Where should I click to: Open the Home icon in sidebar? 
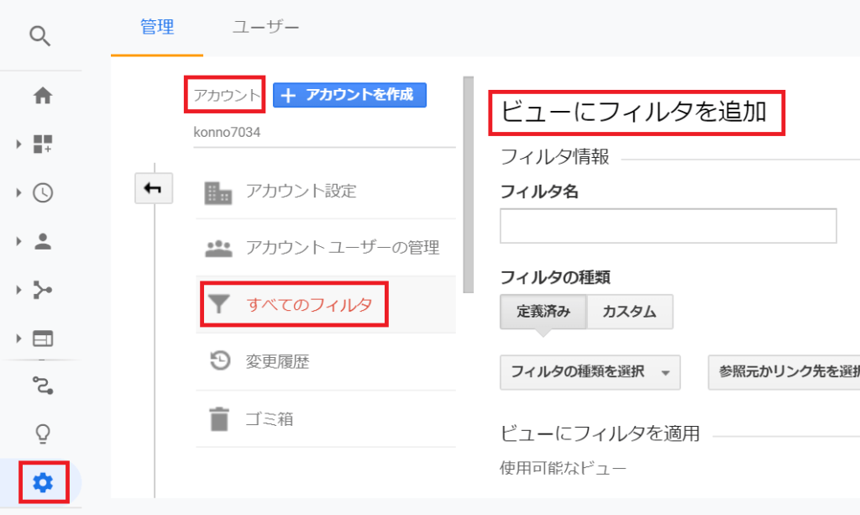coord(43,96)
